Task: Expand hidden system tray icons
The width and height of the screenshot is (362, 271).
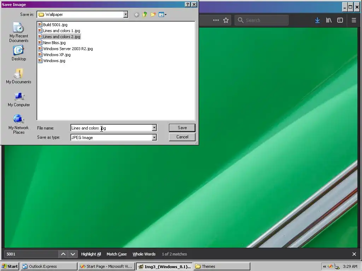Action: click(x=325, y=267)
